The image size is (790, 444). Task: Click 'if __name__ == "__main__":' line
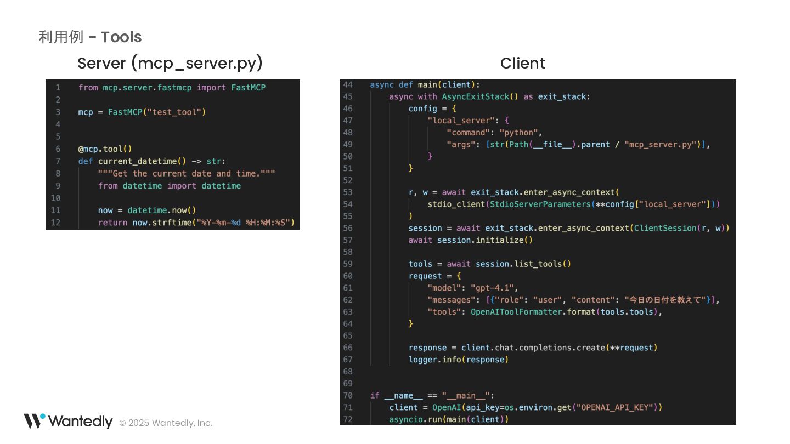coord(432,396)
